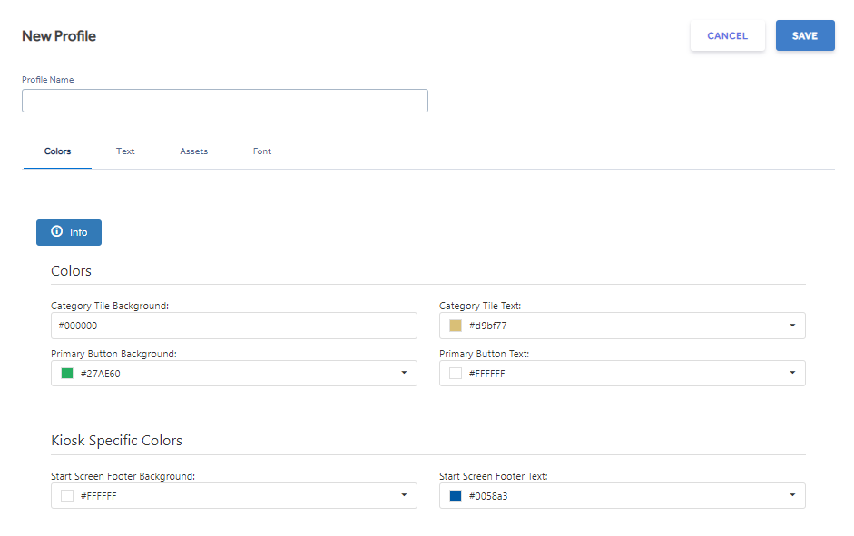Cancel the new profile

pyautogui.click(x=728, y=36)
